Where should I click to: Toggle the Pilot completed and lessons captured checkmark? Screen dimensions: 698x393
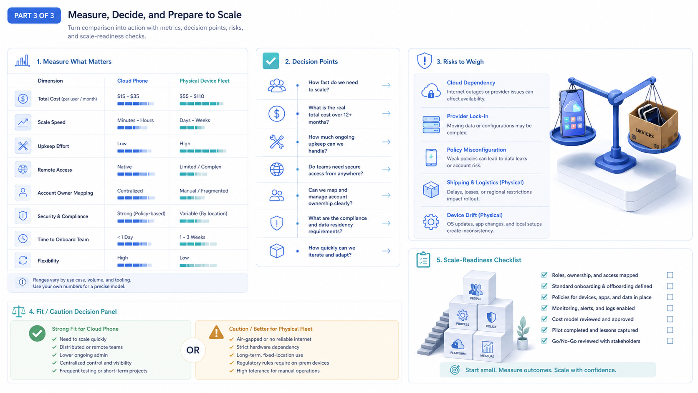(544, 330)
